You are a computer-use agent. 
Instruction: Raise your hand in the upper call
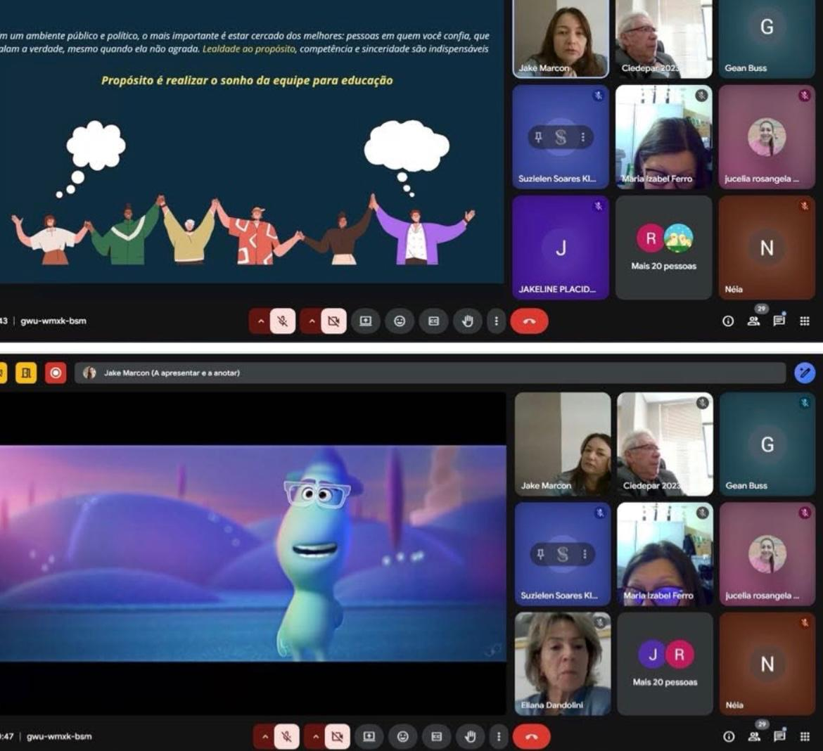467,321
